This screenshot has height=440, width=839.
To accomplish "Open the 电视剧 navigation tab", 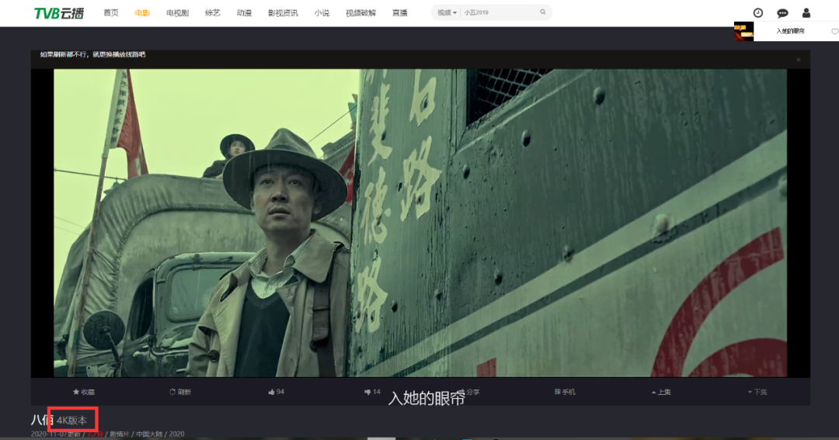I will pyautogui.click(x=177, y=13).
